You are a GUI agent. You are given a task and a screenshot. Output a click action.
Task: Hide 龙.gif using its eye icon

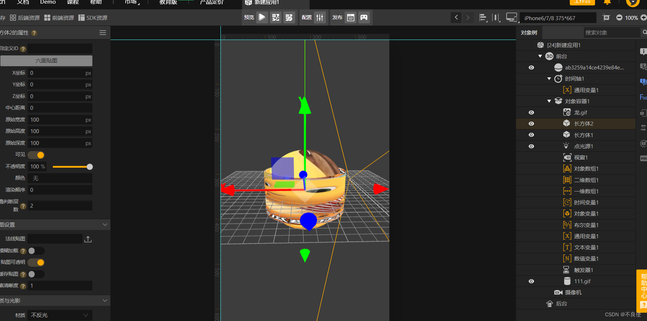[x=531, y=113]
